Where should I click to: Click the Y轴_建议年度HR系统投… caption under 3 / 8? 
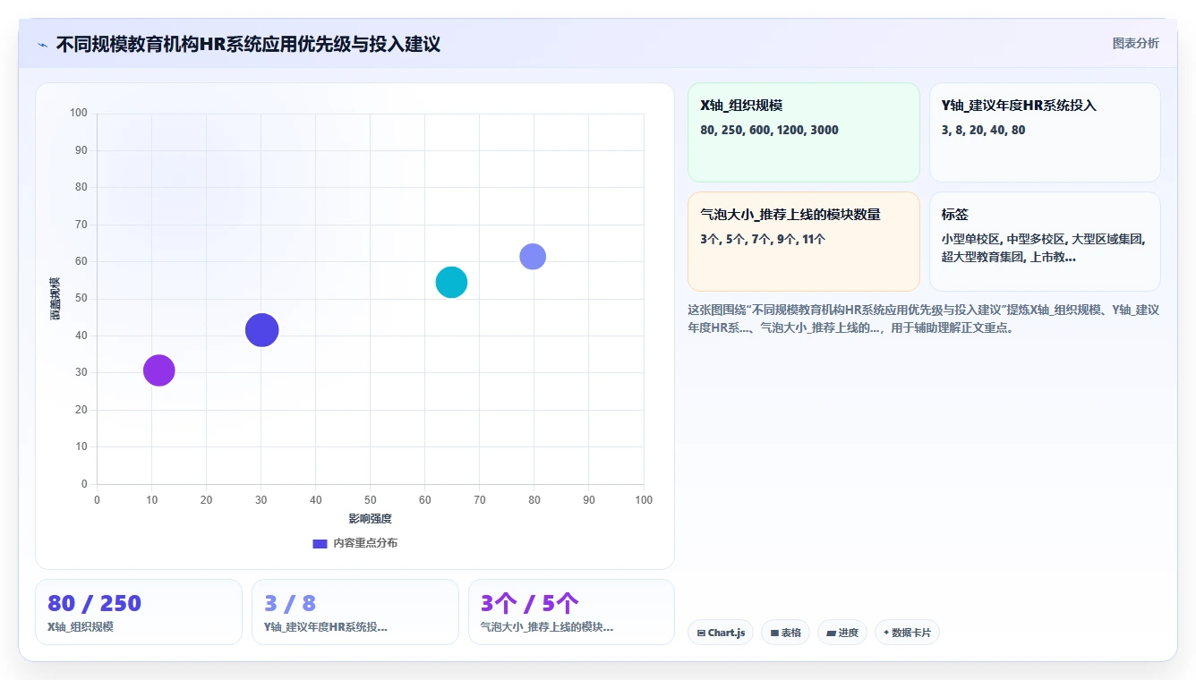coord(326,627)
